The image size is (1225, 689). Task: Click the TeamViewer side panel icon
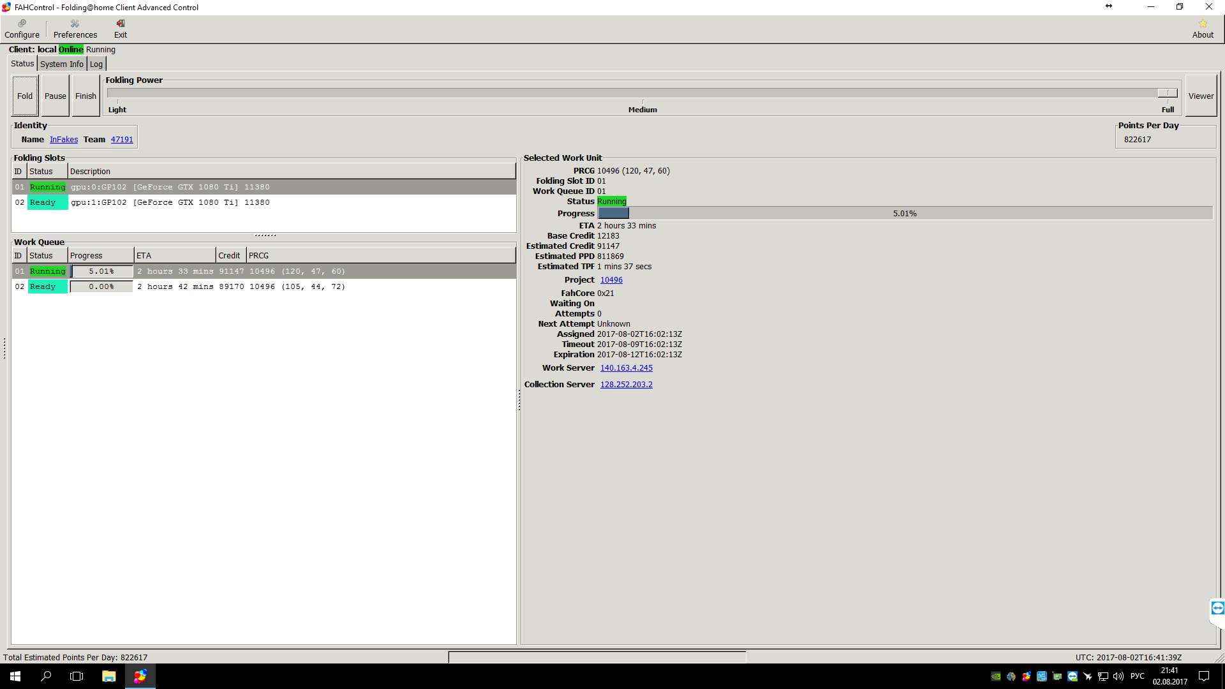pos(1217,608)
